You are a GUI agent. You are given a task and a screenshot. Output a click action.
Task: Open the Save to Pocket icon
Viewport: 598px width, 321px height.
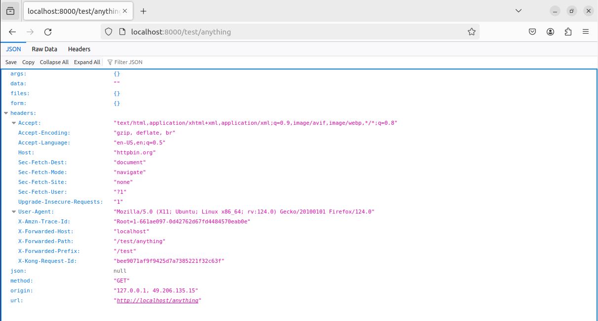(532, 32)
